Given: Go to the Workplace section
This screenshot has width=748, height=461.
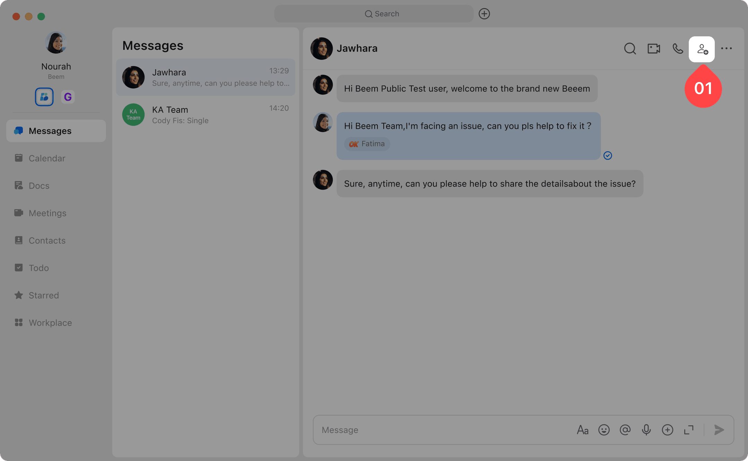Looking at the screenshot, I should (50, 323).
